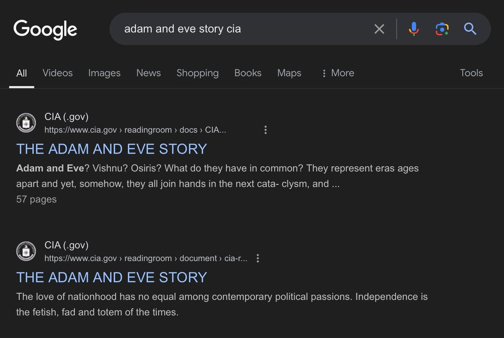Open first THE ADAM AND EVE STORY link

click(x=112, y=149)
